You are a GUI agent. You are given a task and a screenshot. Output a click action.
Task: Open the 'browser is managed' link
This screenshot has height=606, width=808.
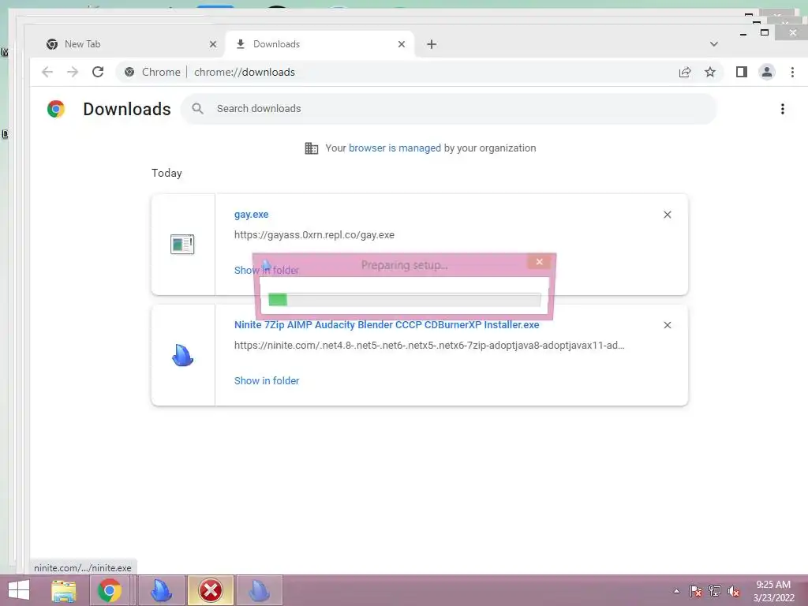pyautogui.click(x=395, y=148)
